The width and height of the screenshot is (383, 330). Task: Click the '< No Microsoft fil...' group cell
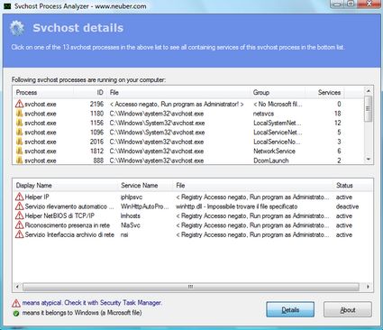coord(278,104)
